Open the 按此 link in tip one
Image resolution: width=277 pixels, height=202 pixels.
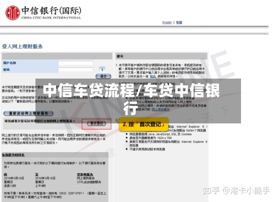pos(153,76)
